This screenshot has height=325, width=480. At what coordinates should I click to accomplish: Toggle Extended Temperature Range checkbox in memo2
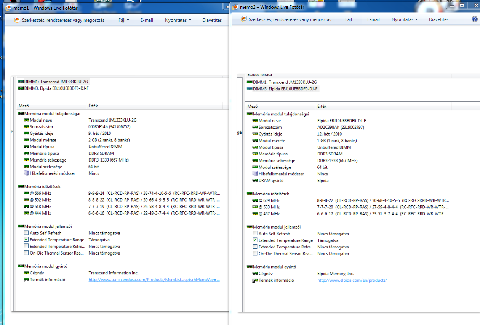point(255,240)
